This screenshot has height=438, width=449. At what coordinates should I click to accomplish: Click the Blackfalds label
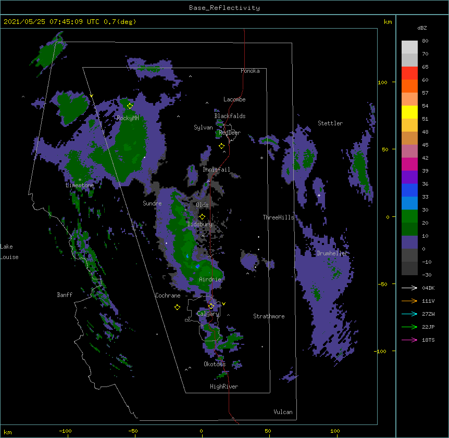230,116
